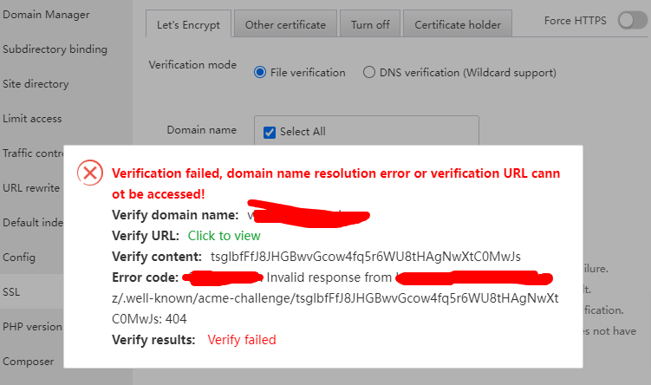Go to Subdirectory binding section
651x385 pixels.
pos(55,49)
